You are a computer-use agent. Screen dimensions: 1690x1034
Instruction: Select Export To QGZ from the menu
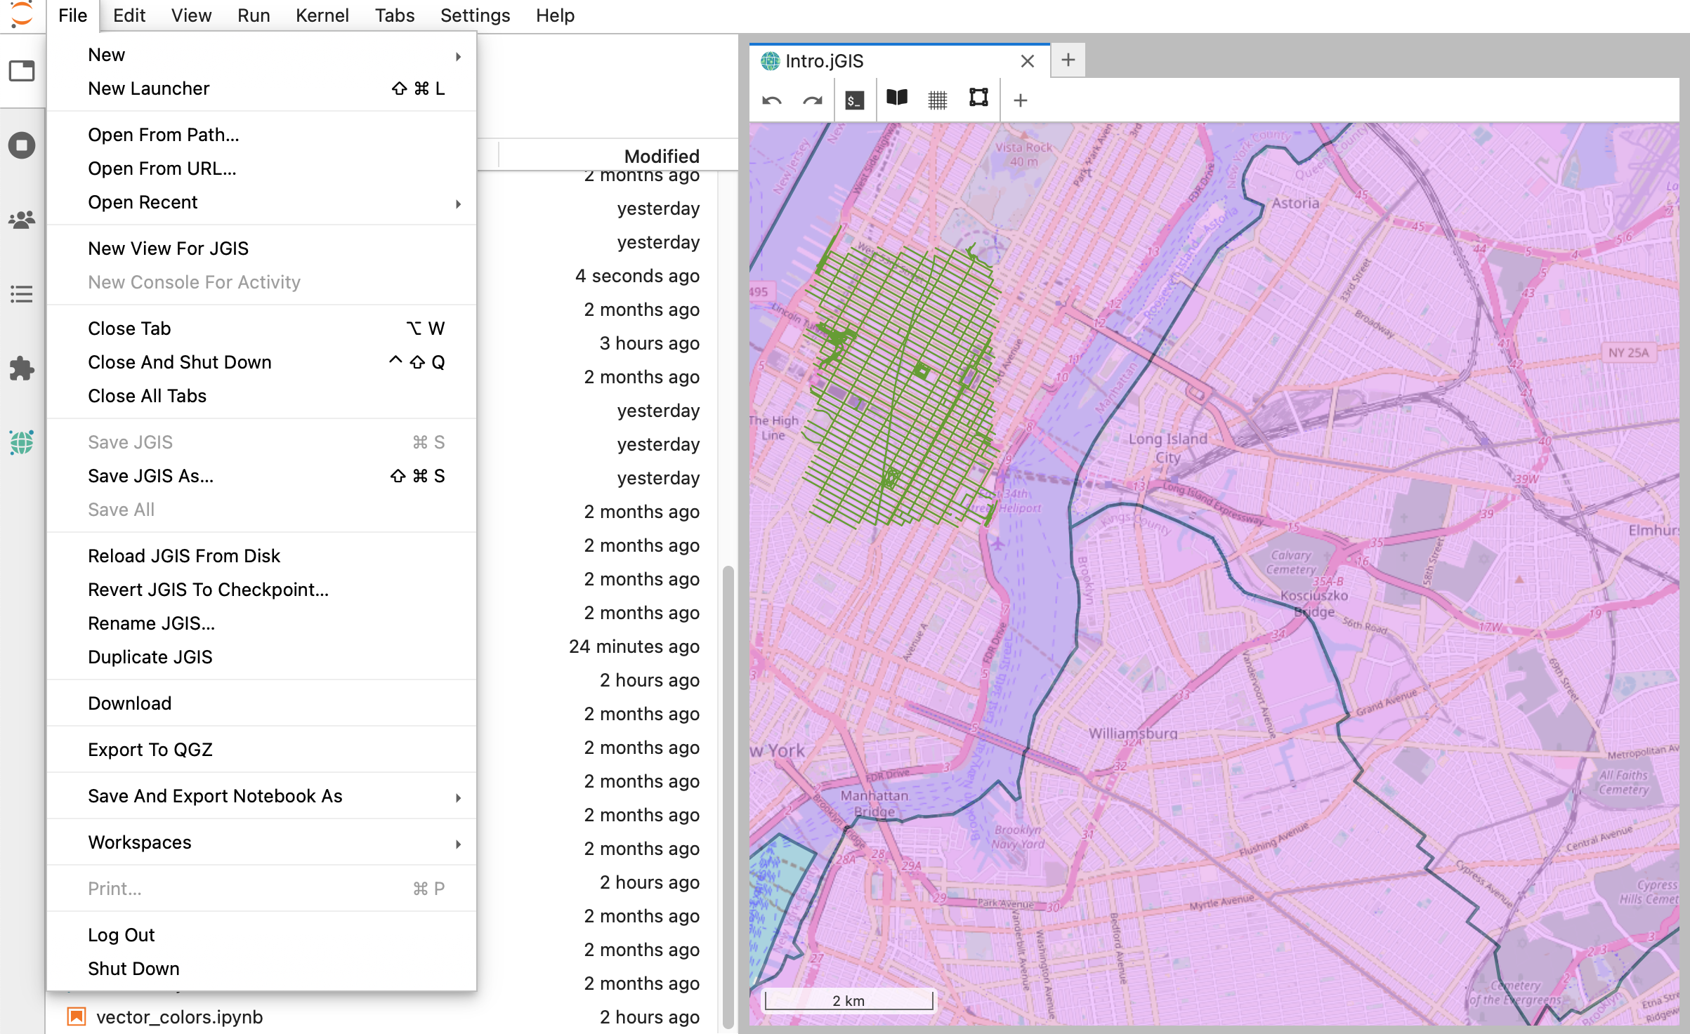click(x=150, y=749)
